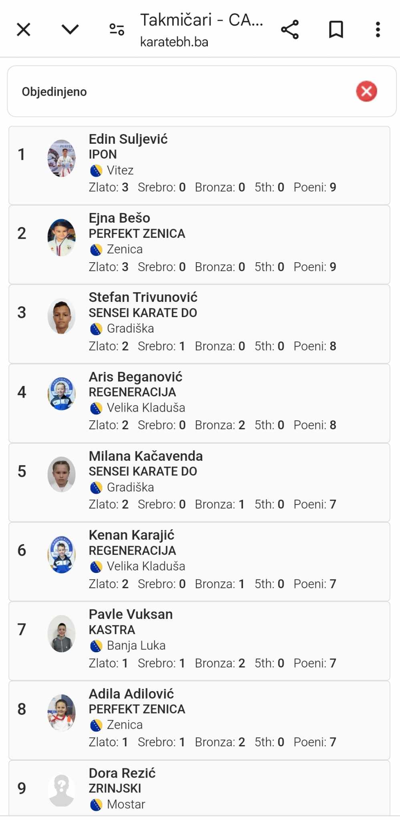Tap the minimize chevron arrow
Viewport: 400px width, 820px height.
coord(70,29)
